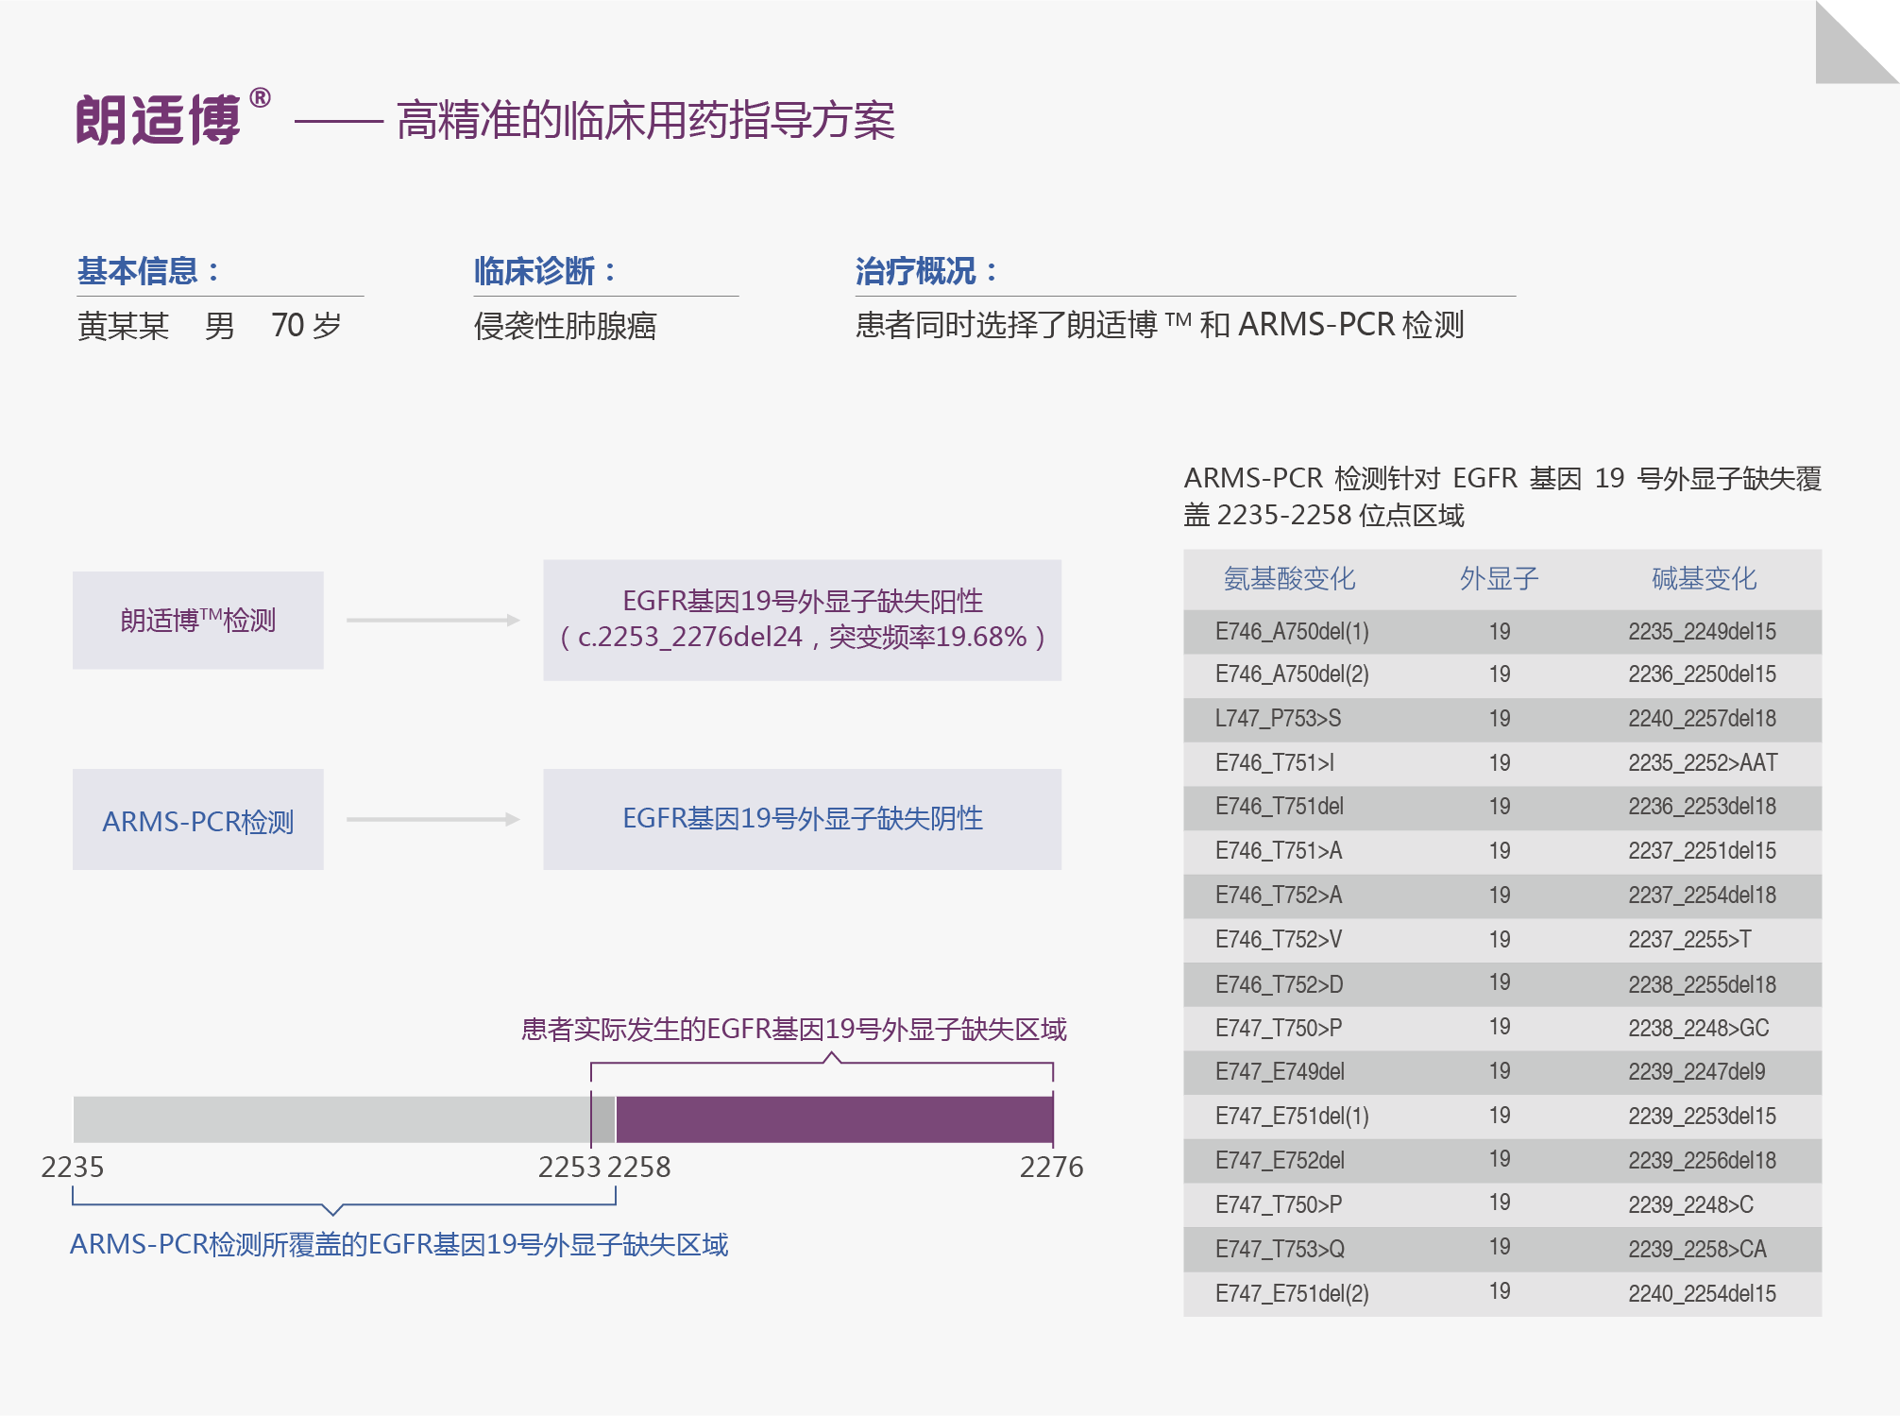Click the ARMS-PCR检测 box

pos(198,820)
